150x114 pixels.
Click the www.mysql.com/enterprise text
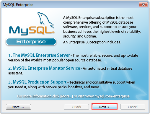(x=107, y=96)
